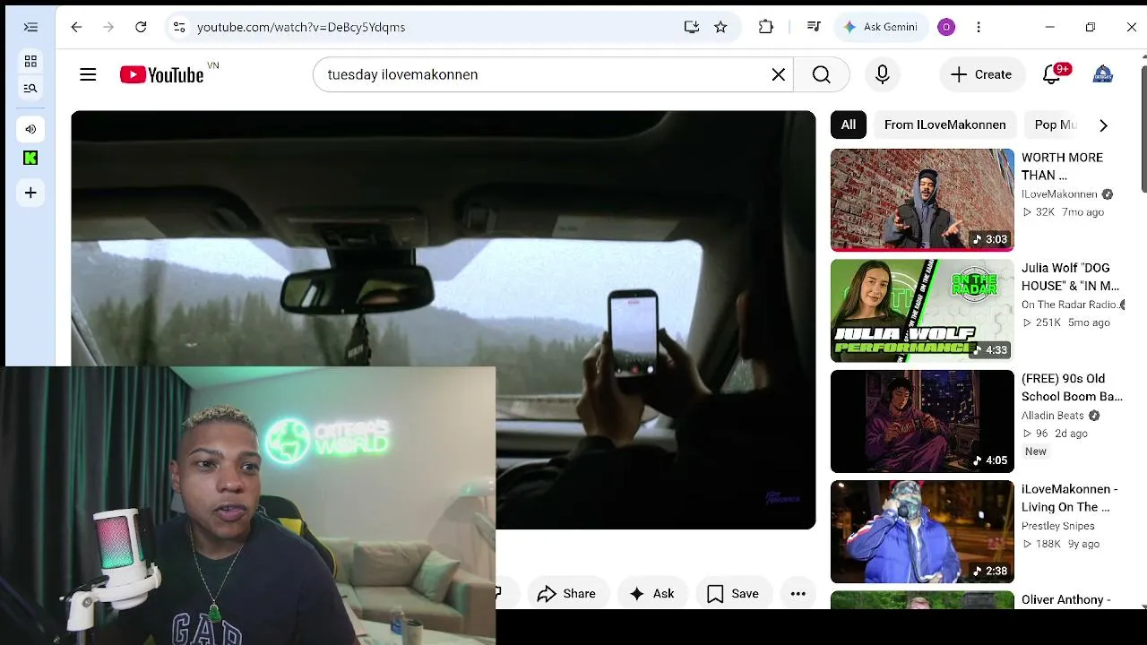Select the All filter chip
Image resolution: width=1147 pixels, height=645 pixels.
coord(848,125)
